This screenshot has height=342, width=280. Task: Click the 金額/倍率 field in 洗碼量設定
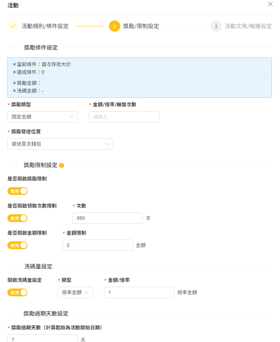pos(139,292)
